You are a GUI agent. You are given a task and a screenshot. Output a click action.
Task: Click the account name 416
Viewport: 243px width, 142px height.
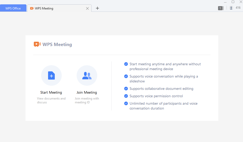tap(238, 8)
